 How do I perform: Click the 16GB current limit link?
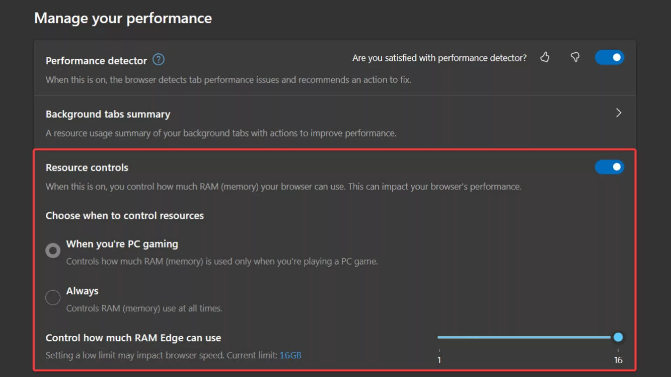(x=290, y=355)
